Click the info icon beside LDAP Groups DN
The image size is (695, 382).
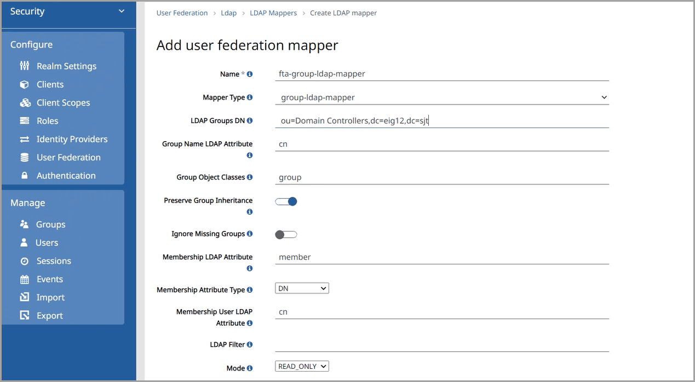(250, 120)
